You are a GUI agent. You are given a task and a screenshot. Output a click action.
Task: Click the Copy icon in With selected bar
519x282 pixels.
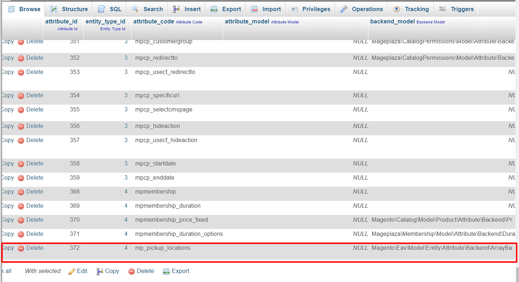pyautogui.click(x=100, y=271)
